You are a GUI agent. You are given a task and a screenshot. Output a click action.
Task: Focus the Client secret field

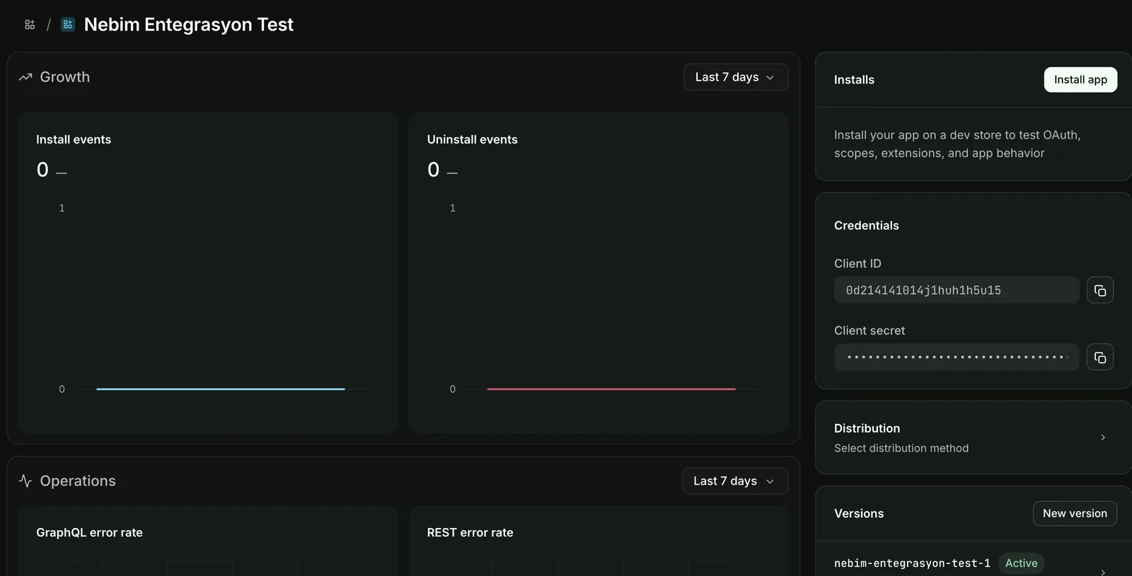click(957, 357)
